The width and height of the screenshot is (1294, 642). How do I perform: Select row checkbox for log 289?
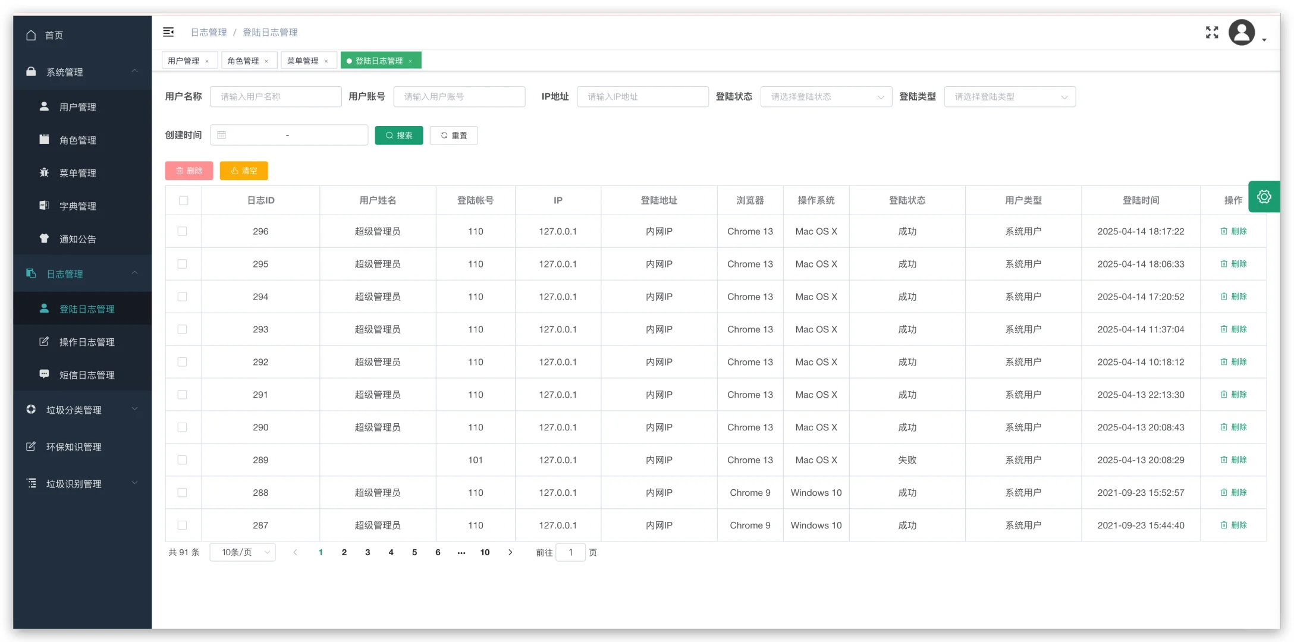[x=182, y=460]
